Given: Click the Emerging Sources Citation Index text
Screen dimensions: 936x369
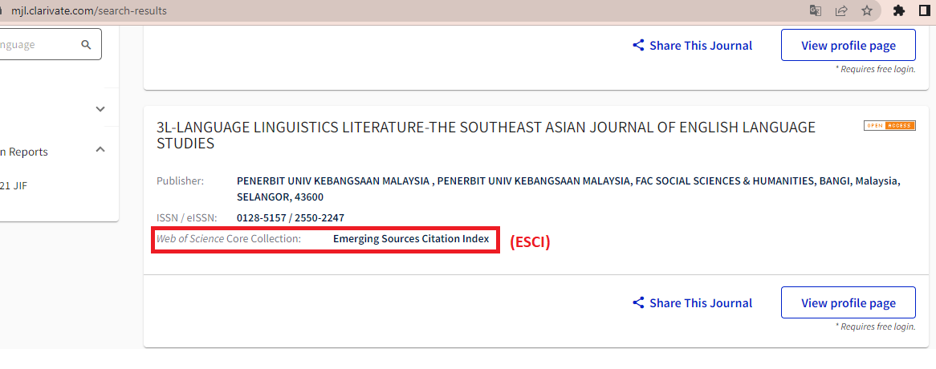Looking at the screenshot, I should tap(411, 239).
